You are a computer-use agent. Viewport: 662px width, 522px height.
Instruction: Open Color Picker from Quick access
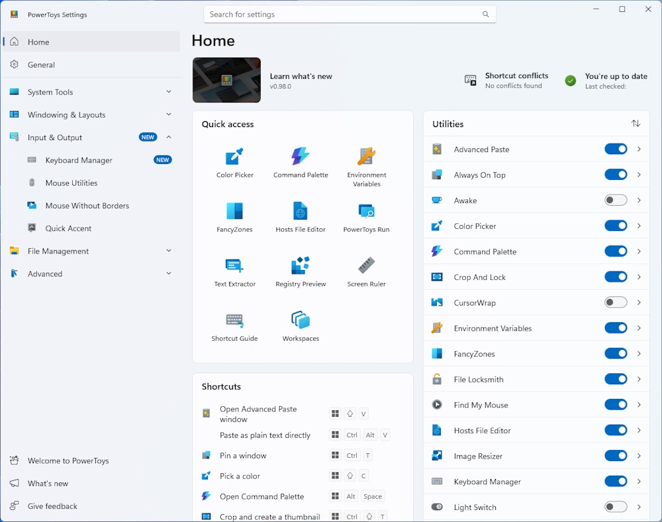[x=234, y=162]
